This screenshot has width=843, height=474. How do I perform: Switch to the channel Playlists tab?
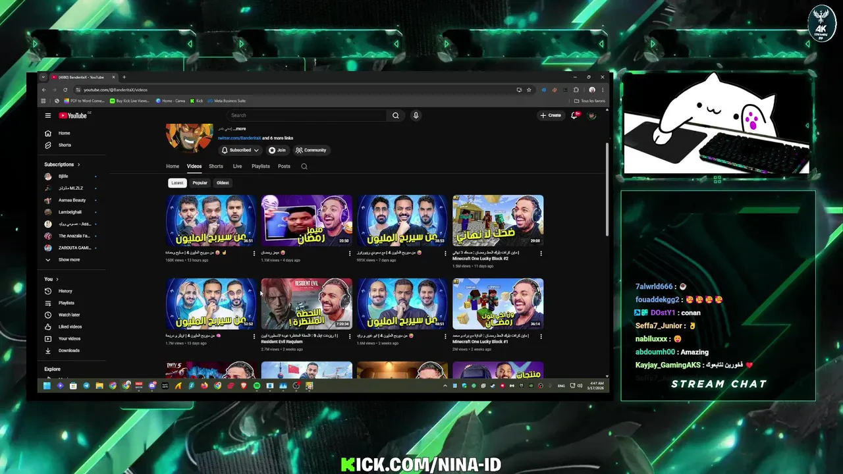261,167
